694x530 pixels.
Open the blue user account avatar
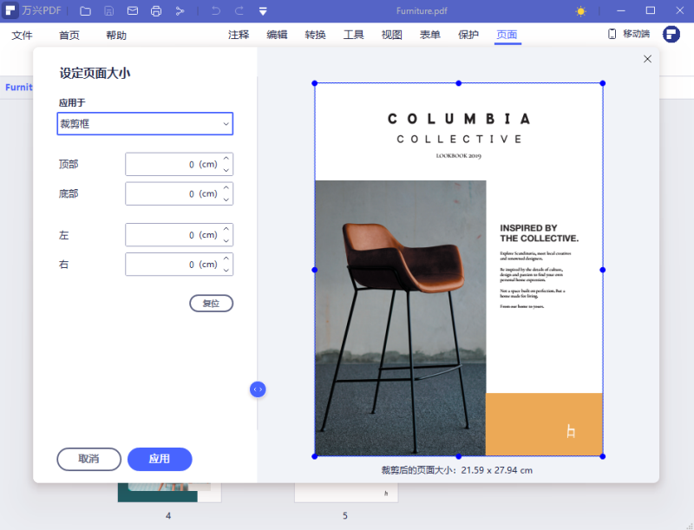point(671,34)
